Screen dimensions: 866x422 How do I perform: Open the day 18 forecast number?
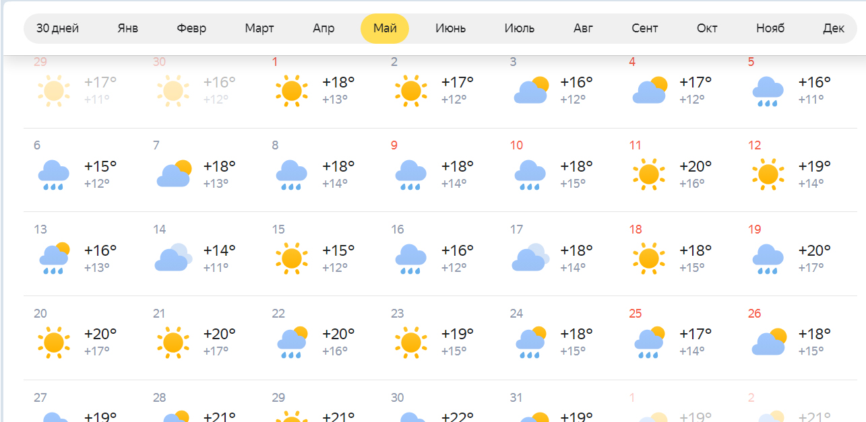coord(636,230)
